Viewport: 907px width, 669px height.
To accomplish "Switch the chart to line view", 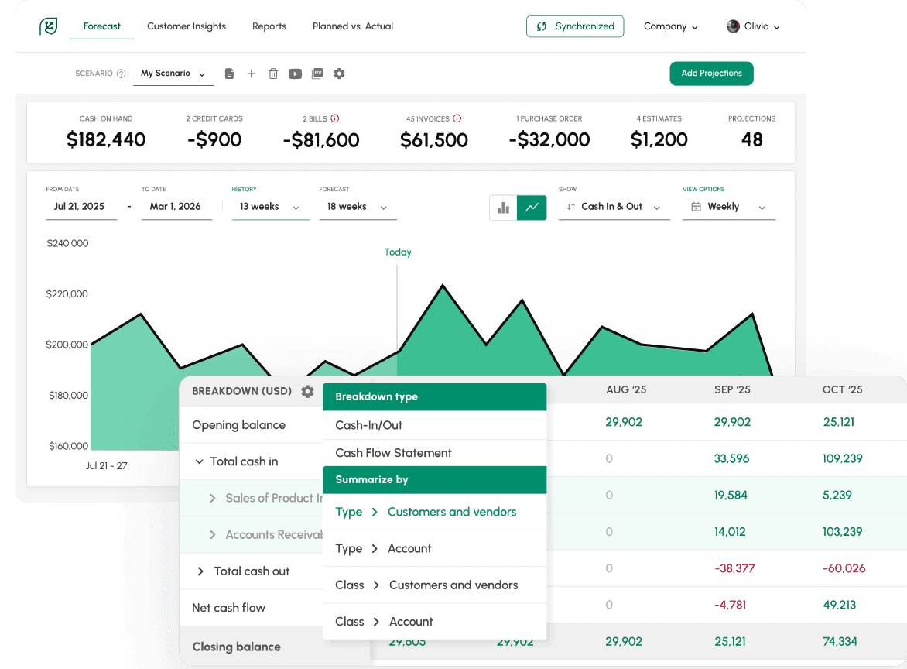I will pos(532,207).
